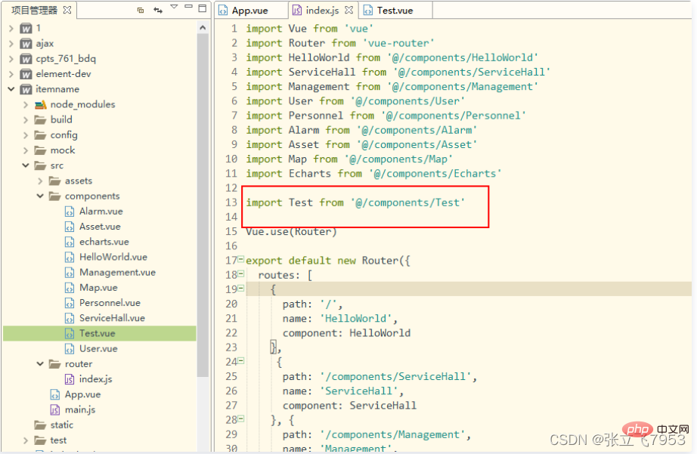Image resolution: width=697 pixels, height=454 pixels.
Task: Select the mock folder label
Action: [x=63, y=150]
